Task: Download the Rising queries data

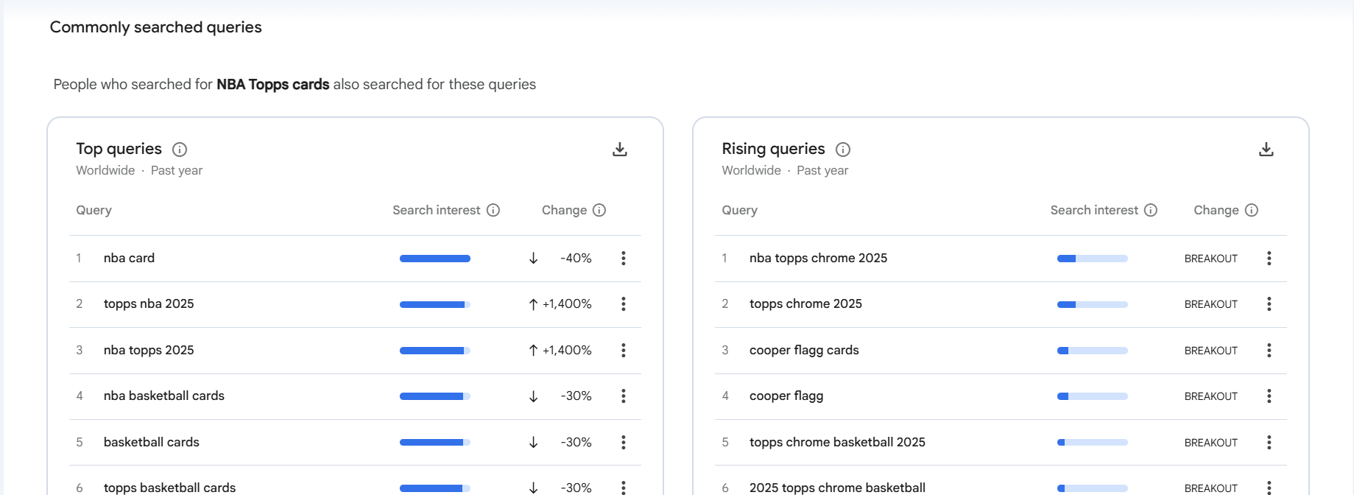Action: (1266, 150)
